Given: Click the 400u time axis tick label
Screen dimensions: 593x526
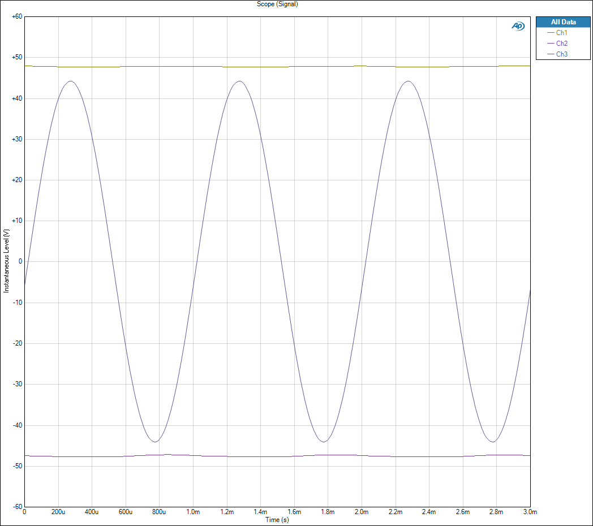Looking at the screenshot, I should coord(92,512).
